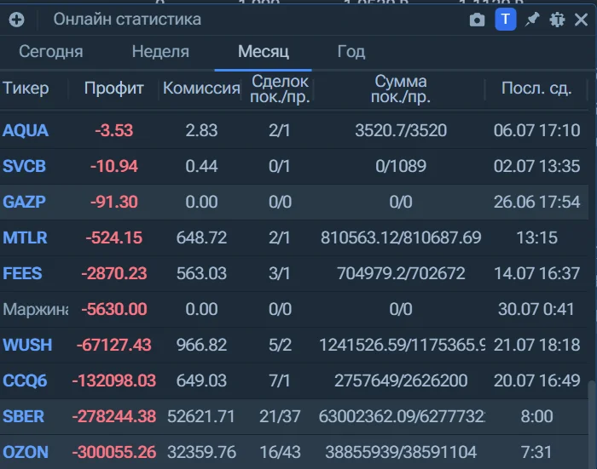Select the Маржина row label
The image size is (597, 469).
point(36,309)
